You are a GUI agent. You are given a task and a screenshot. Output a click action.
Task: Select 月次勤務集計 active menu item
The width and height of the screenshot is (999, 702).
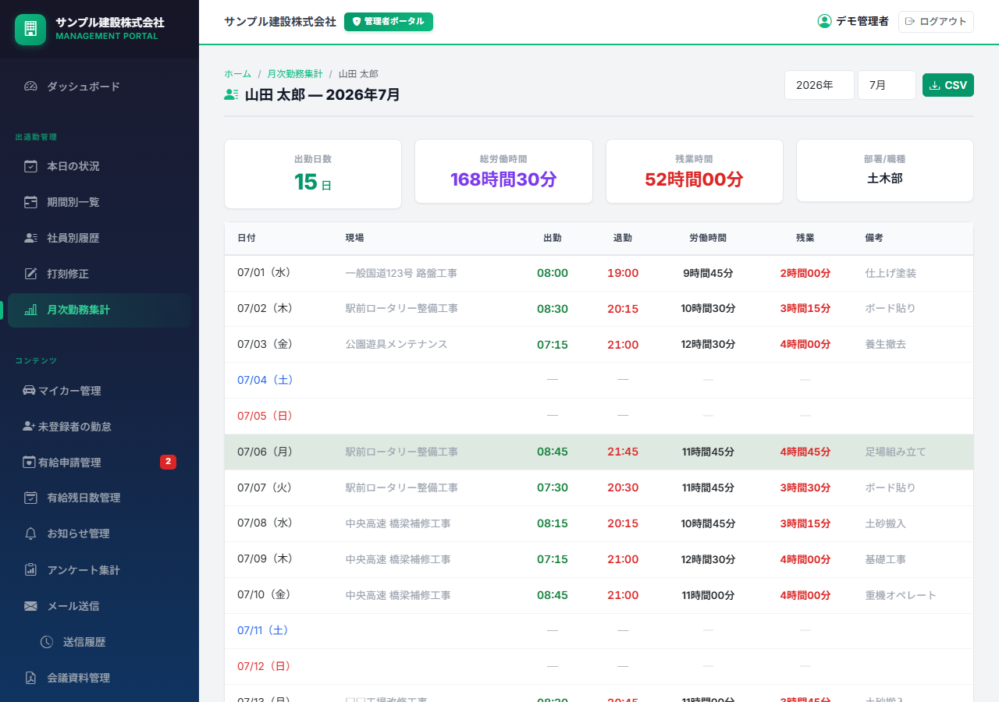99,310
